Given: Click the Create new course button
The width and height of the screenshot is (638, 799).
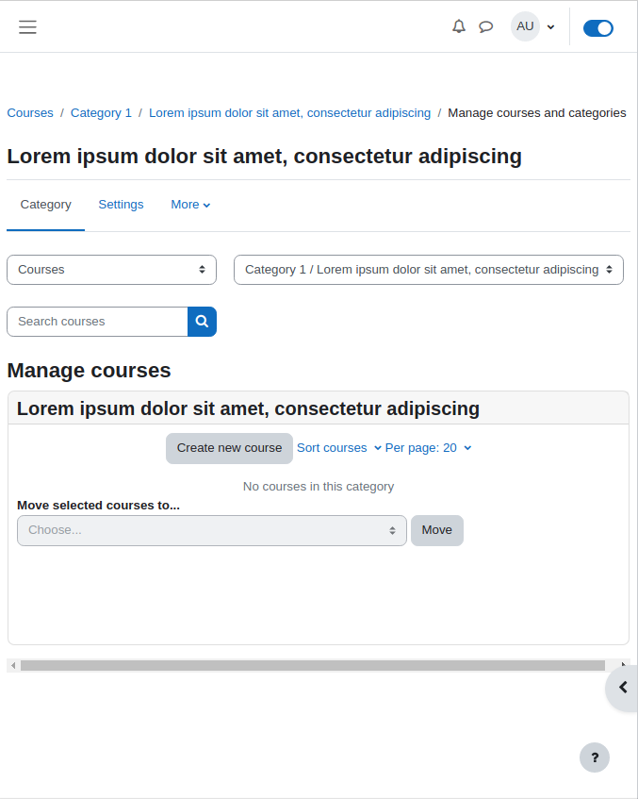Looking at the screenshot, I should 229,448.
